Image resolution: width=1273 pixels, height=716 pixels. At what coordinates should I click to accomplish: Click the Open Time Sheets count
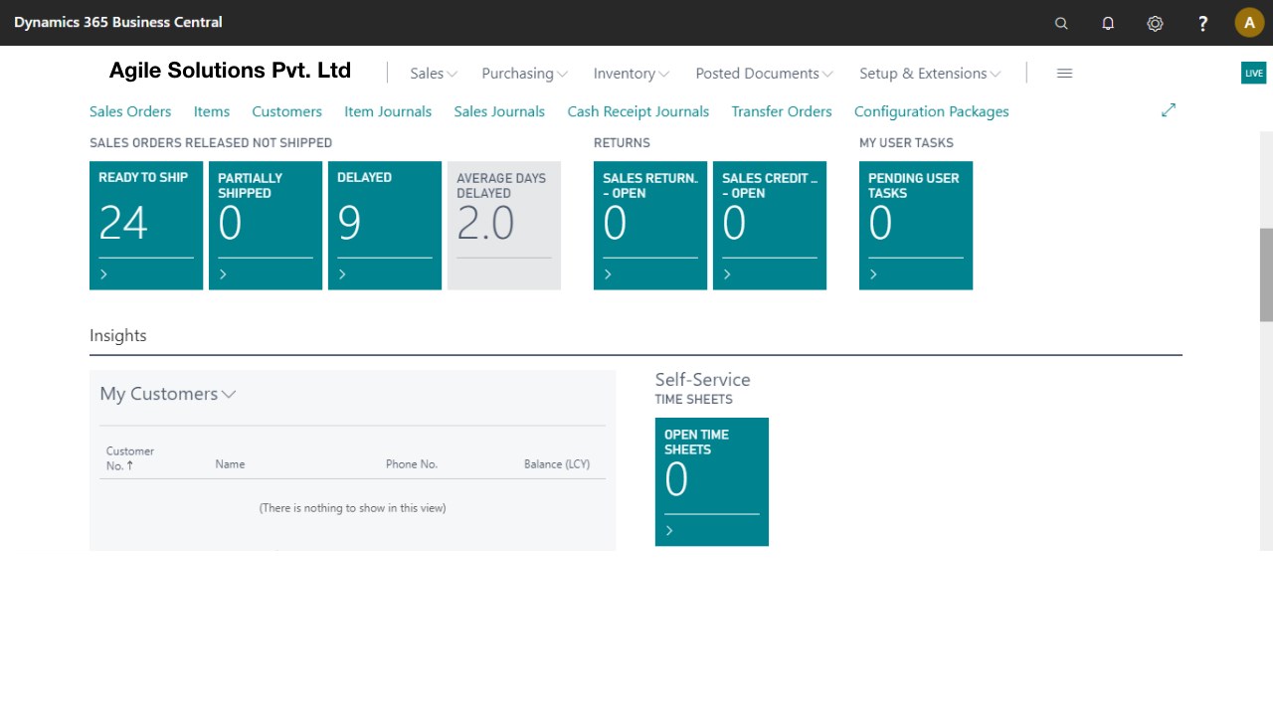676,480
